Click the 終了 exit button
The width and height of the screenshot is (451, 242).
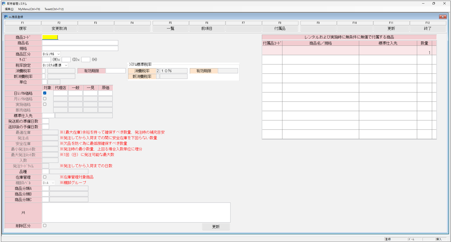[x=428, y=29]
